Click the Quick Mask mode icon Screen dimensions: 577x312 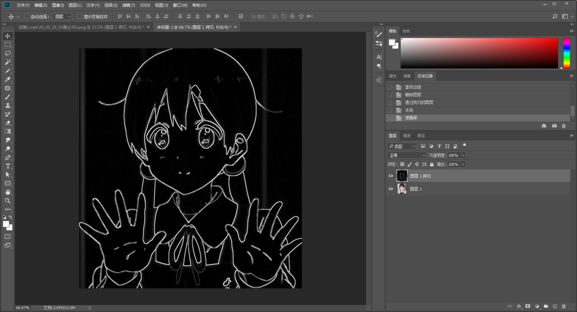[7, 237]
